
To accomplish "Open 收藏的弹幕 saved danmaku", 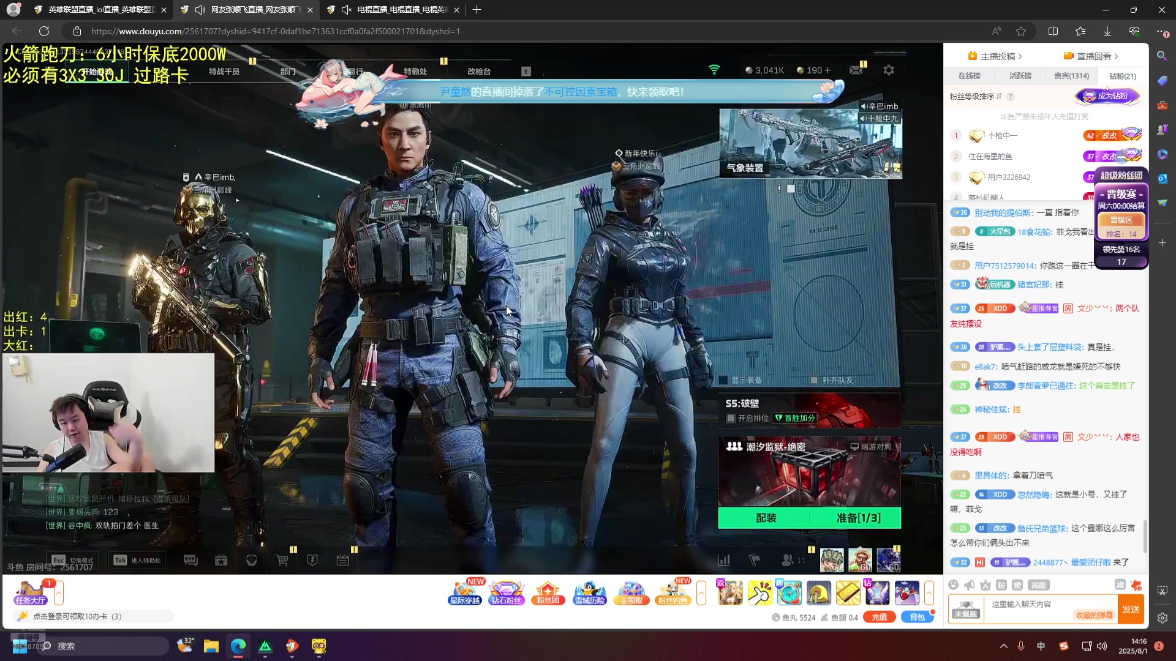I will [x=1095, y=615].
